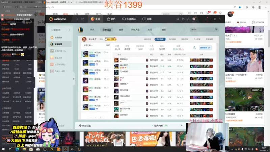The width and height of the screenshot is (270, 152).
Task: Focus the 搜索应用 sidebar search box
Action: click(x=58, y=30)
